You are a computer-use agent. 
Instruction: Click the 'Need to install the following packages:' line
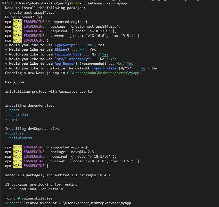[45, 8]
